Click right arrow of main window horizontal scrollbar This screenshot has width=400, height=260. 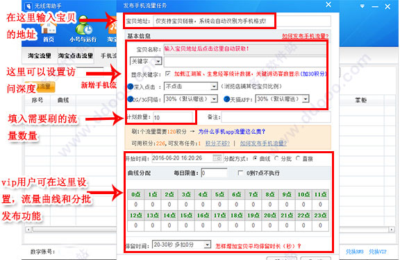[x=391, y=229]
